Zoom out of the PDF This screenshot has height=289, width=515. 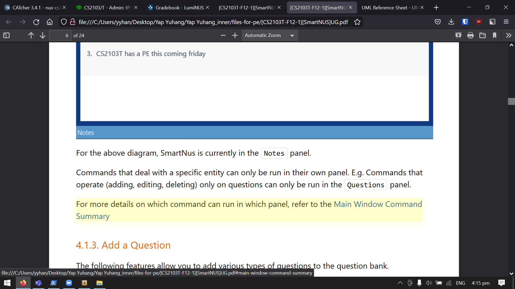tap(223, 35)
